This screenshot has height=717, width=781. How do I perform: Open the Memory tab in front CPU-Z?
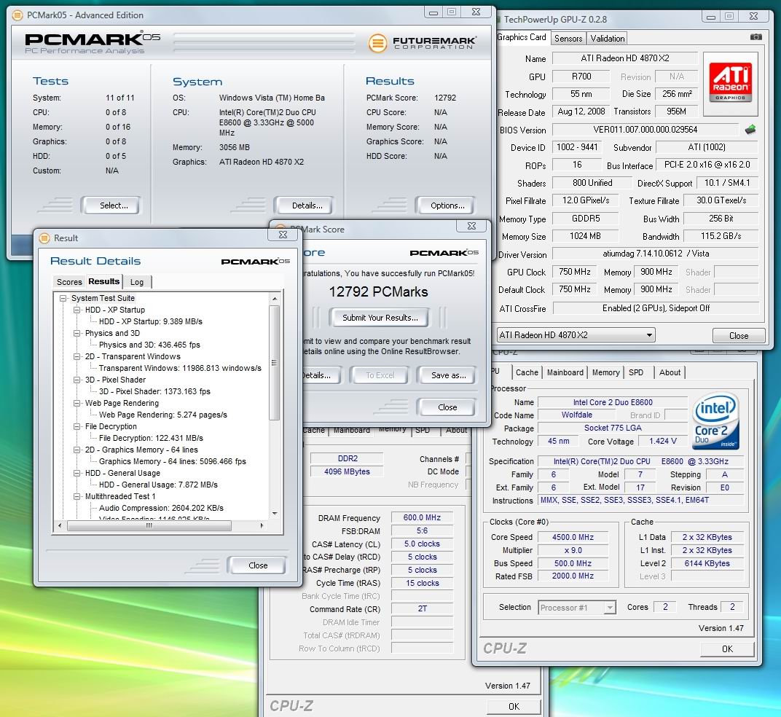click(x=605, y=372)
